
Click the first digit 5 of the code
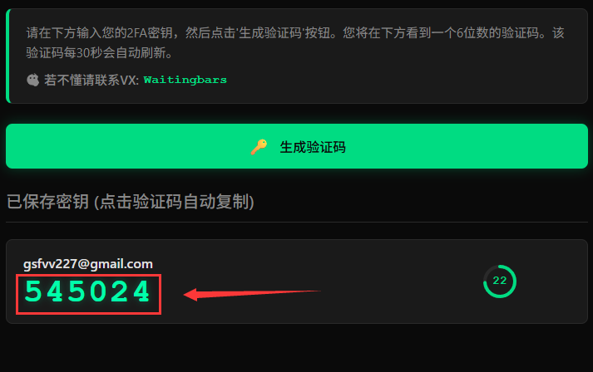33,291
